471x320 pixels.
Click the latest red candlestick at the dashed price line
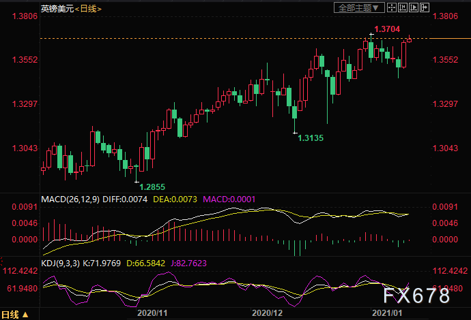pyautogui.click(x=409, y=40)
